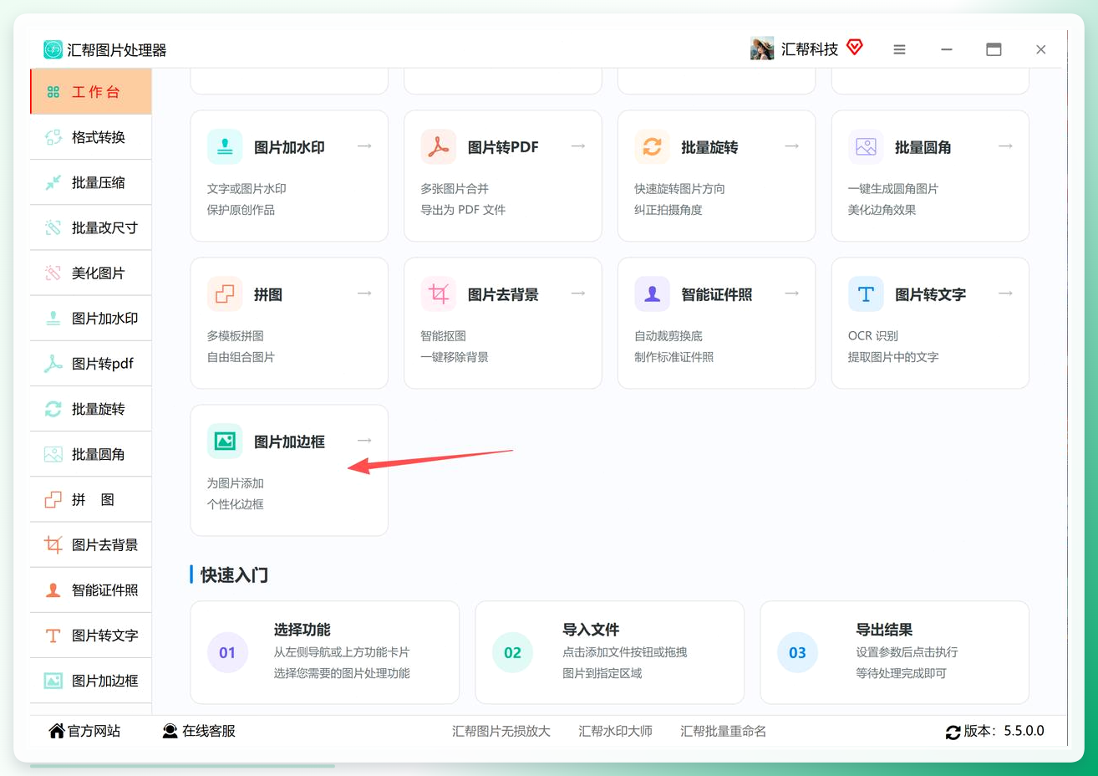Screen dimensions: 1098x776
Task: Select sidebar item 图片转pdf
Action: pyautogui.click(x=91, y=364)
